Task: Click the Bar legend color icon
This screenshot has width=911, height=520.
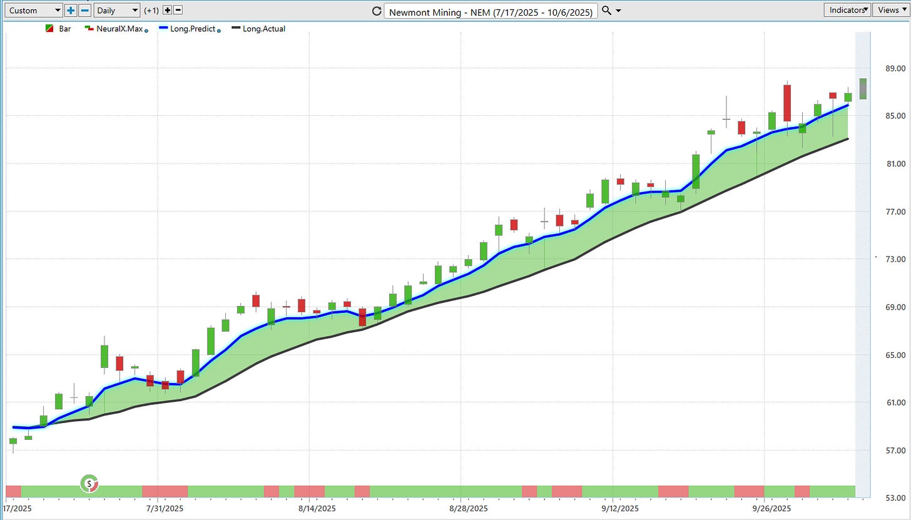Action: [x=50, y=29]
